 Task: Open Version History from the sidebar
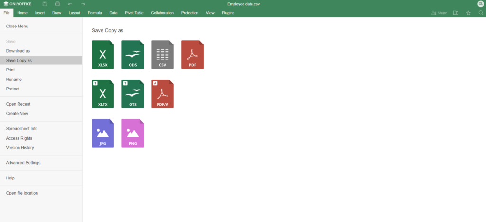pyautogui.click(x=20, y=148)
